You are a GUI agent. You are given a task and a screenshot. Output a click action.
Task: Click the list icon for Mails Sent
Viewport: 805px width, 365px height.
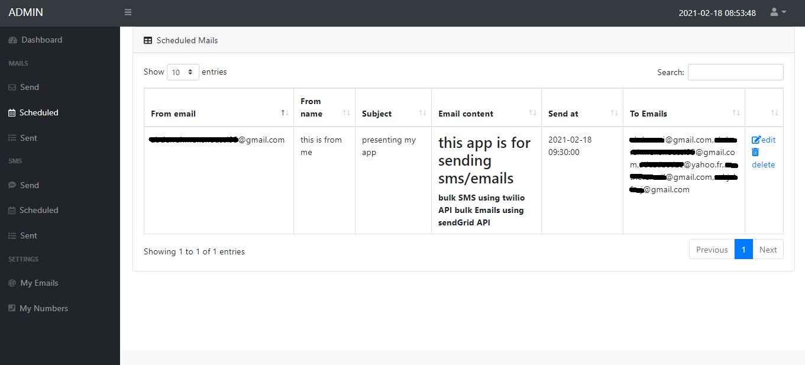point(12,138)
